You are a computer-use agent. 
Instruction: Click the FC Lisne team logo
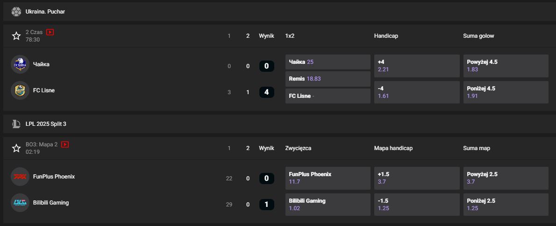pos(20,90)
